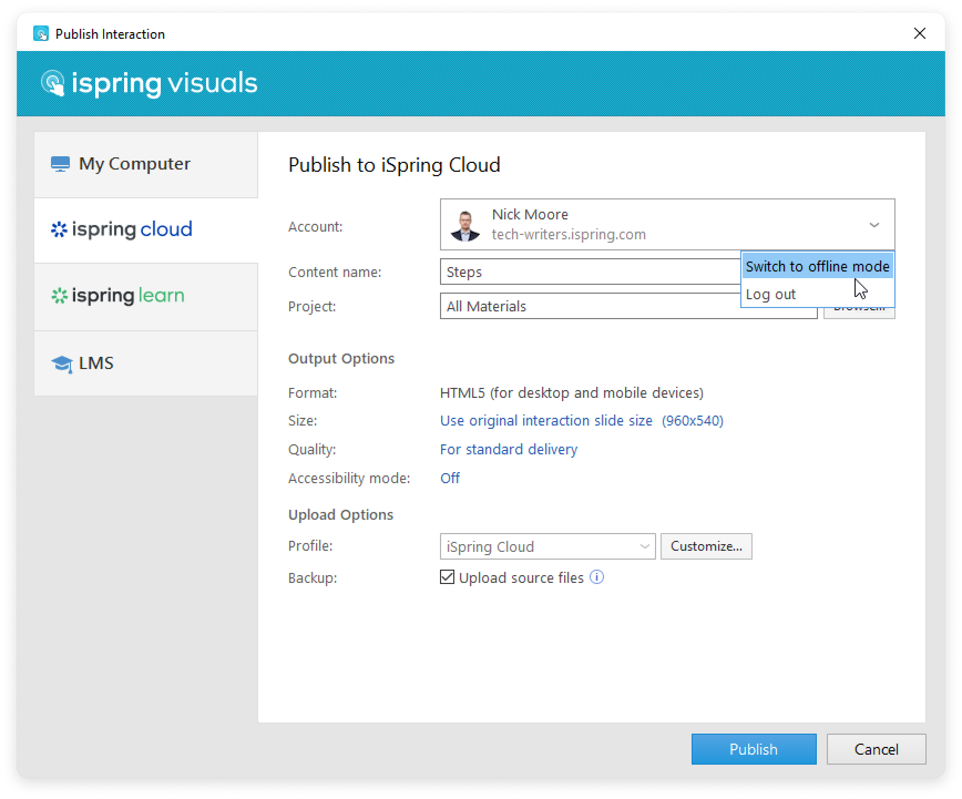Image resolution: width=962 pixels, height=799 pixels.
Task: Click the Publish Interaction title bar icon
Action: pos(40,34)
